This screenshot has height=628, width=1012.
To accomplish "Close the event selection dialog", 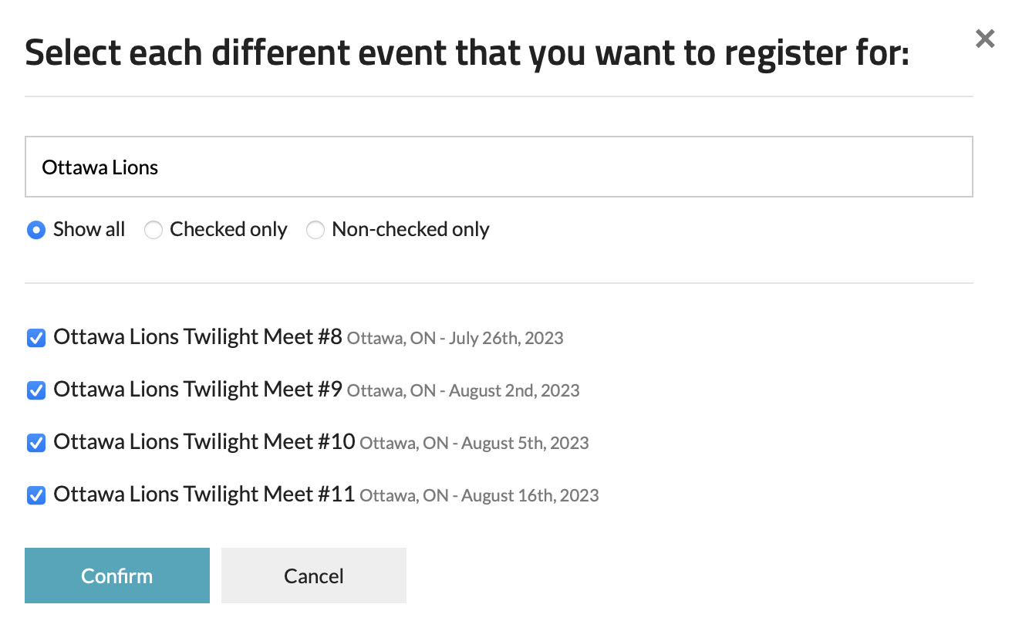I will click(x=984, y=39).
